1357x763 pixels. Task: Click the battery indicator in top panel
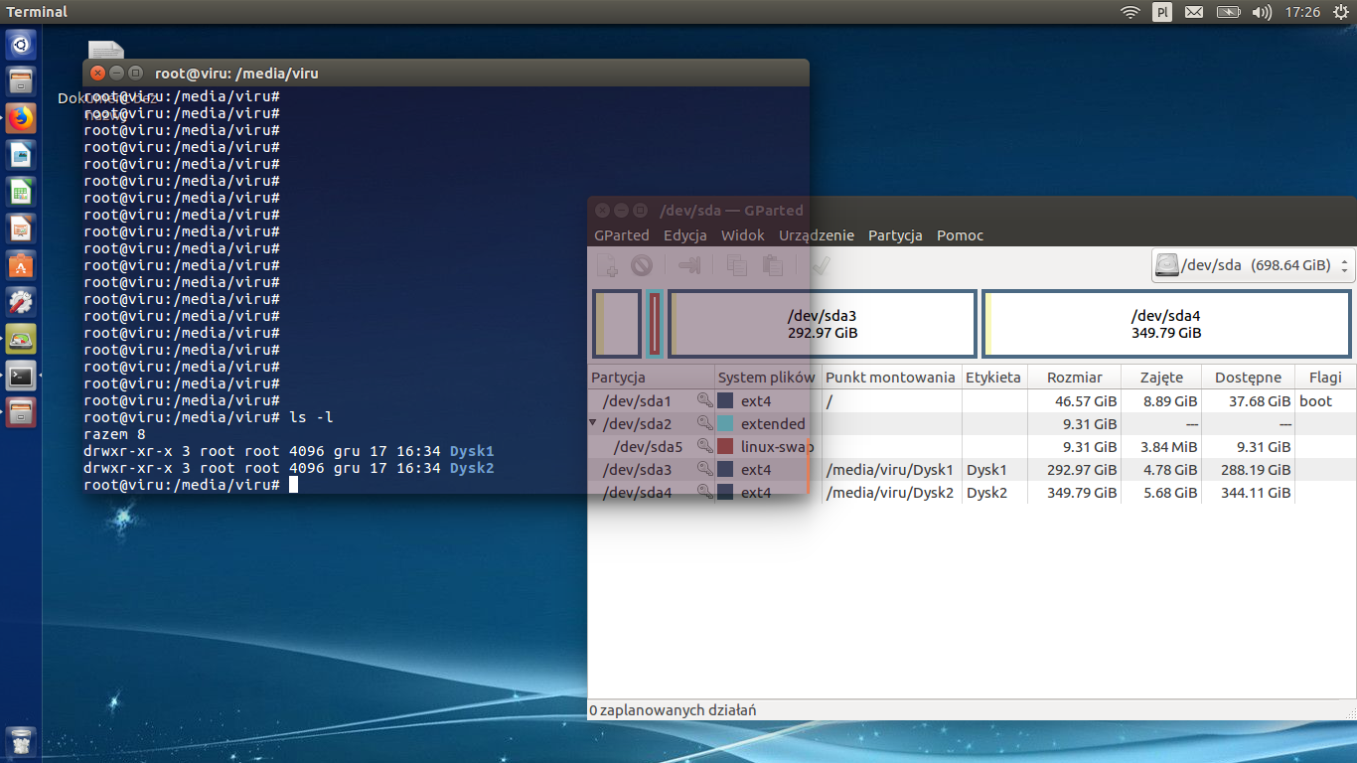click(x=1228, y=12)
